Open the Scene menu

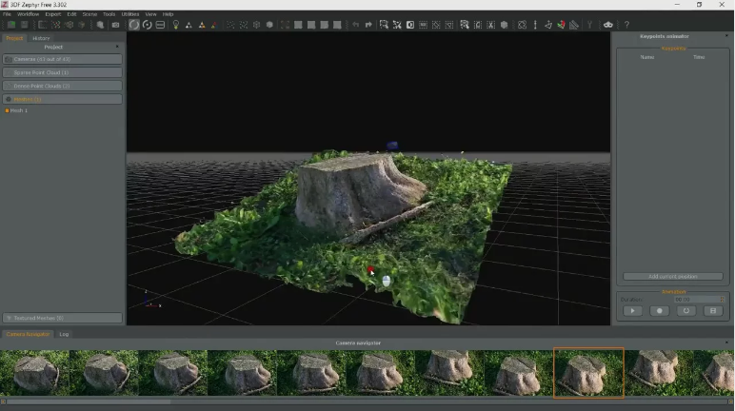[89, 14]
